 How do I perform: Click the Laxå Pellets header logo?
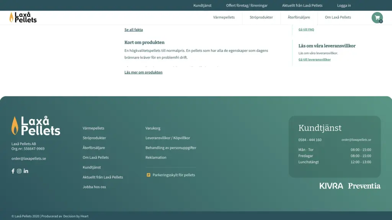pyautogui.click(x=23, y=18)
